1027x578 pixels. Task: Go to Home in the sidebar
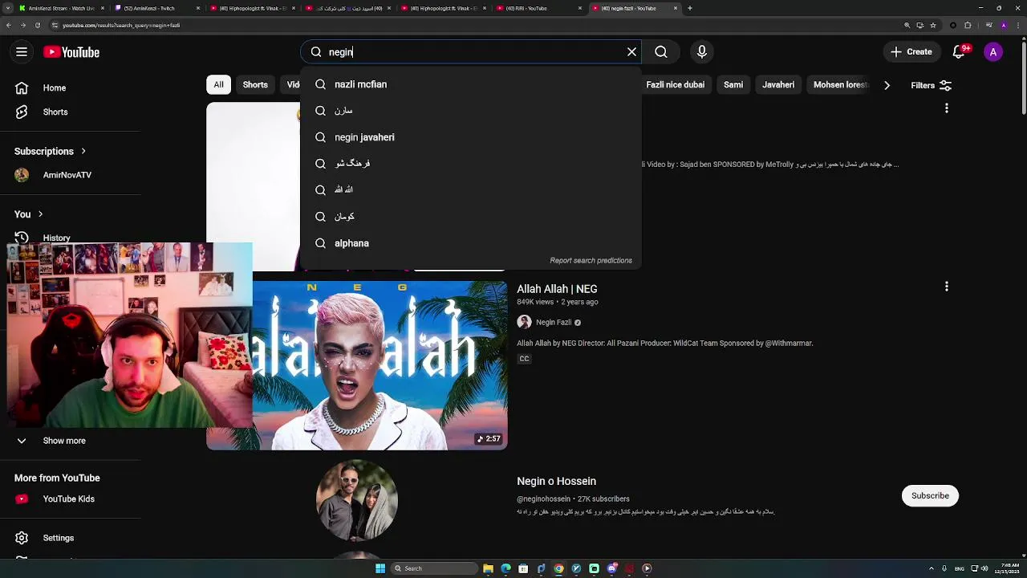tap(55, 88)
